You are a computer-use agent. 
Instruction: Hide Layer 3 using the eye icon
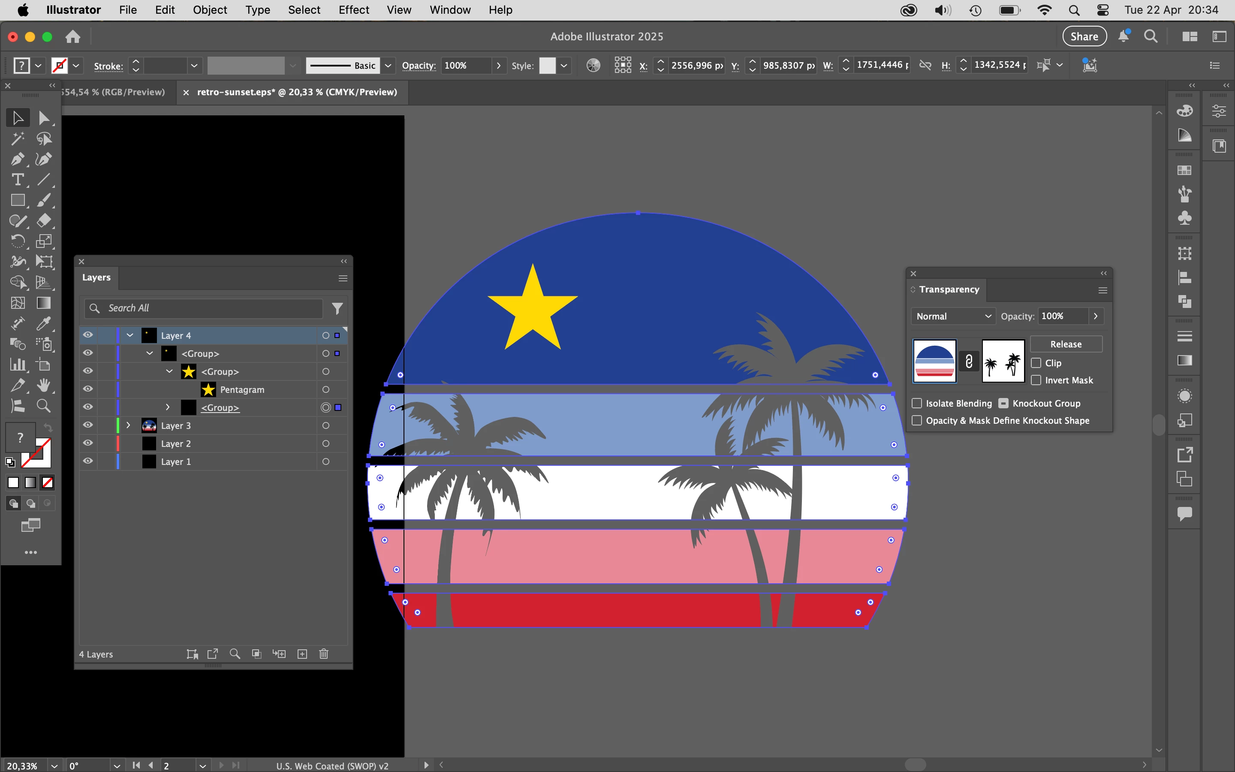[88, 425]
